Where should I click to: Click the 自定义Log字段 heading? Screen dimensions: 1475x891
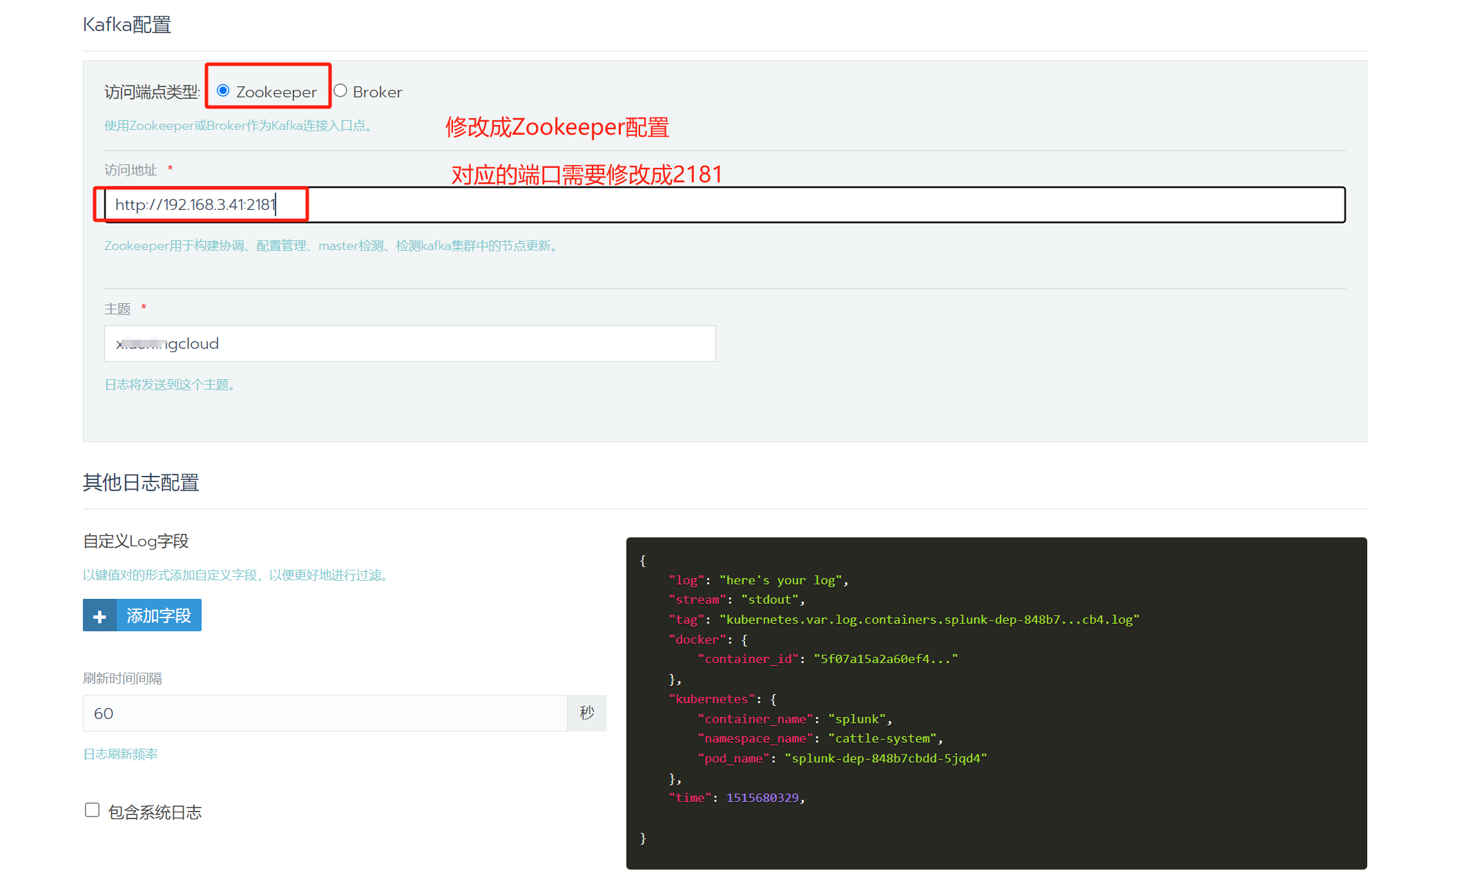136,542
